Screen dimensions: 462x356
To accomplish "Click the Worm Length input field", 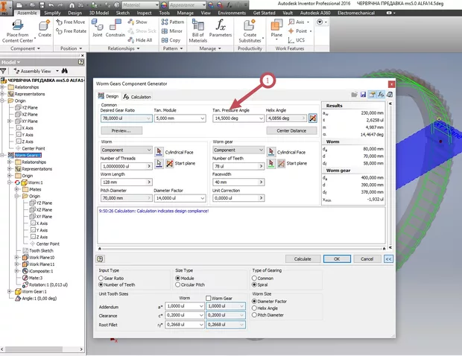I will pyautogui.click(x=122, y=181).
